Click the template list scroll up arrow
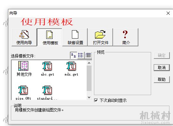This screenshot has width=173, height=126. (89, 63)
